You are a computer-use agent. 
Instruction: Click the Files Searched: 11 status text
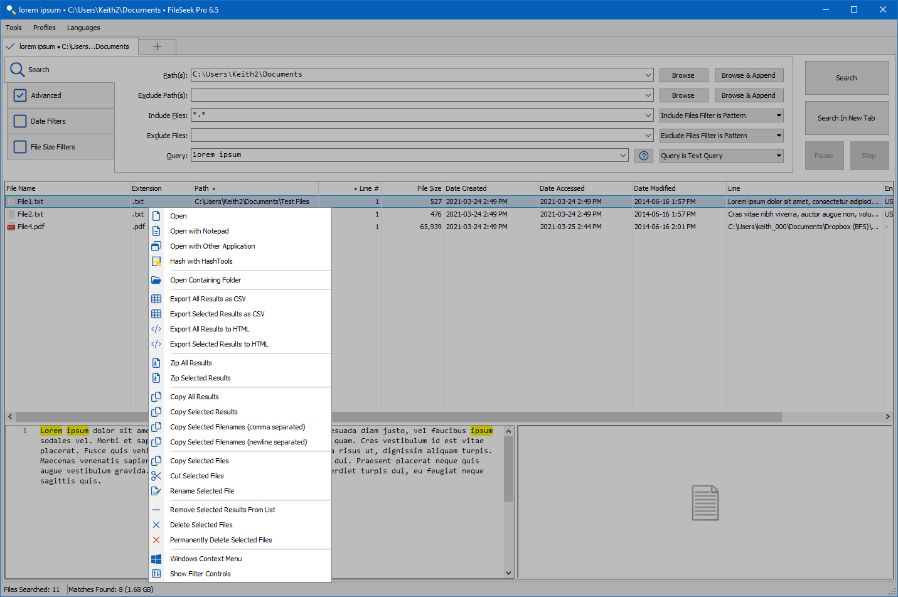pyautogui.click(x=32, y=589)
